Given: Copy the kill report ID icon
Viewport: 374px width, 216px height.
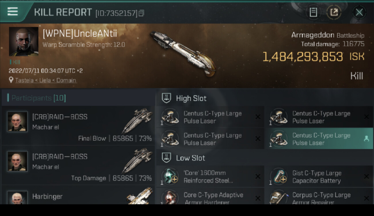Looking at the screenshot, I should pyautogui.click(x=141, y=13).
